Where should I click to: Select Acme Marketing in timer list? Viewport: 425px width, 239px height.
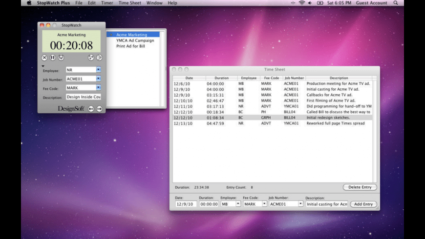[x=133, y=35]
